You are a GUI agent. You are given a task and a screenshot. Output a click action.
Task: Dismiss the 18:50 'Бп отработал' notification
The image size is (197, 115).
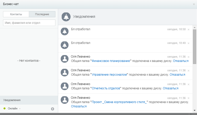tap(188, 29)
